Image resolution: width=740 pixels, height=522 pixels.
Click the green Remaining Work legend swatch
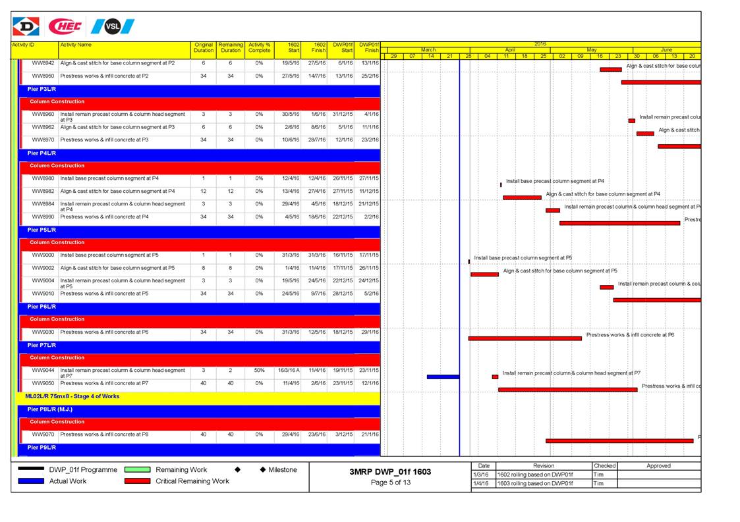tap(137, 469)
